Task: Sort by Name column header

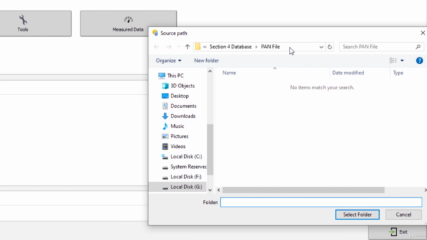Action: [229, 73]
